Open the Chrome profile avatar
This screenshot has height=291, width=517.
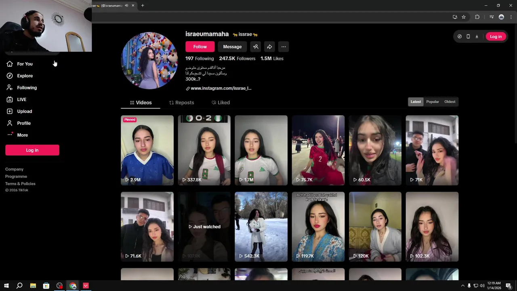click(x=501, y=17)
